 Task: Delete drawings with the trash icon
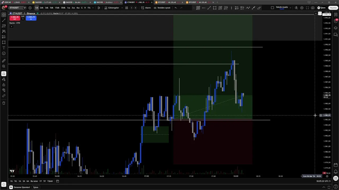4,103
